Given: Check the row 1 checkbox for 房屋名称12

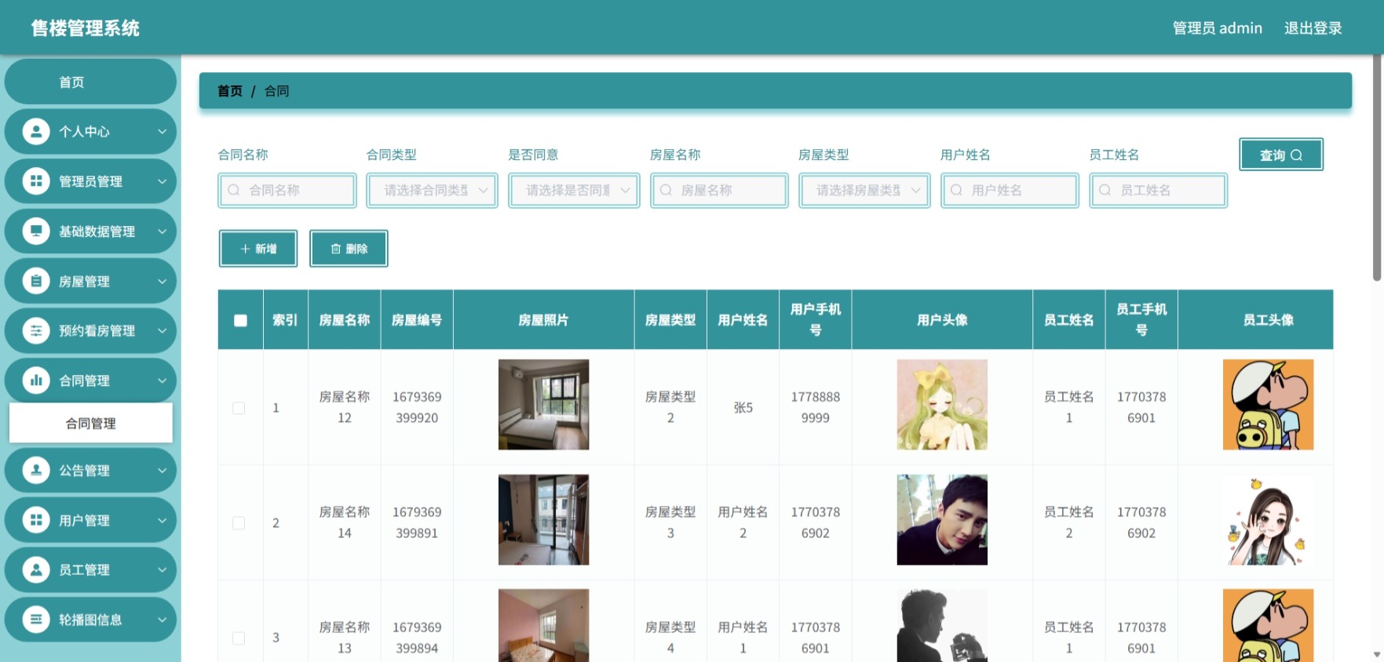Looking at the screenshot, I should click(x=239, y=408).
